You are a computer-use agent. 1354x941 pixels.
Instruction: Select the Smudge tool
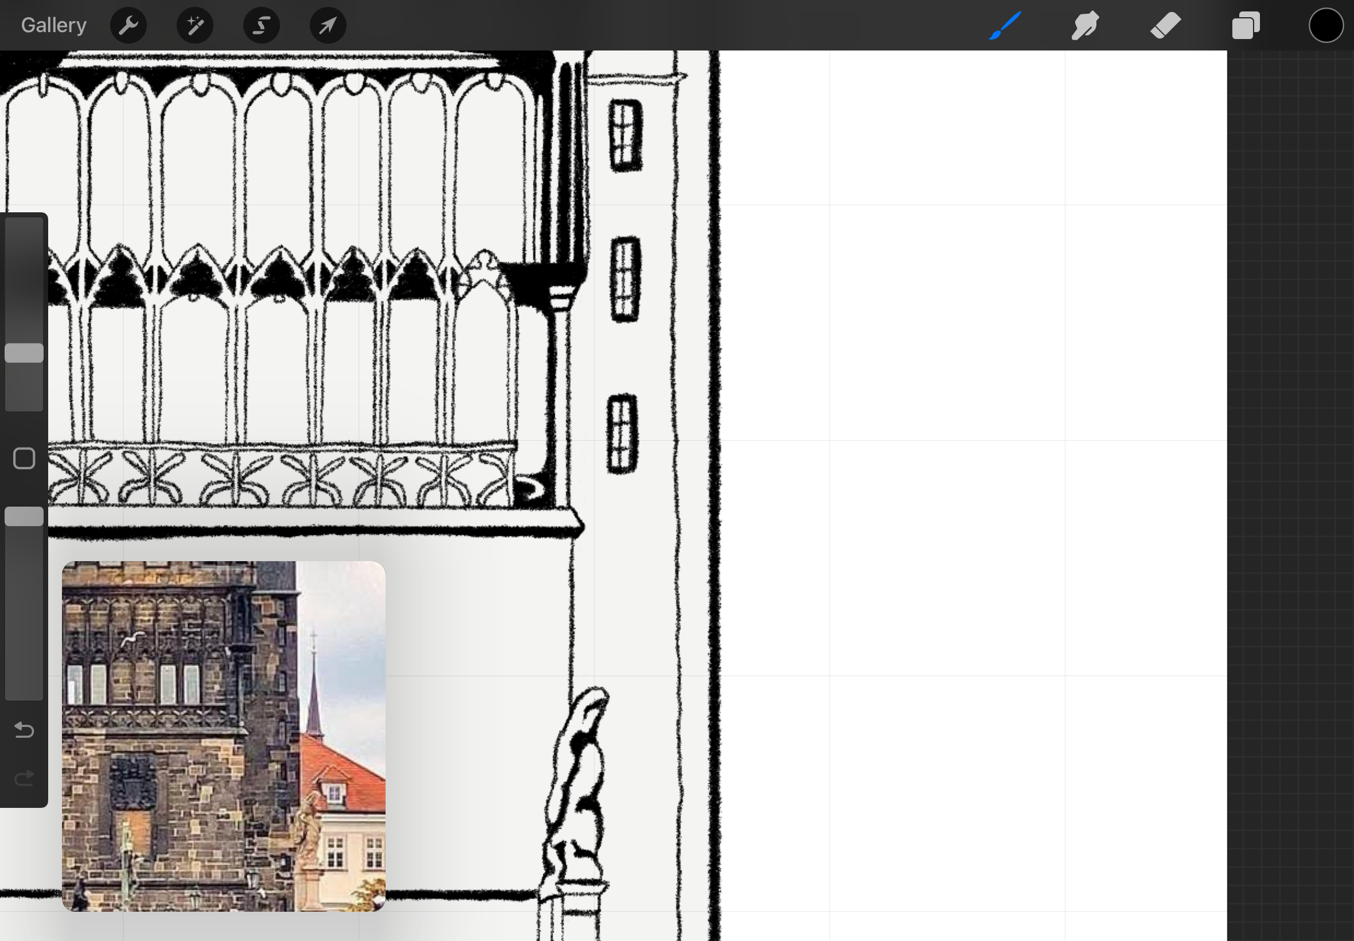pos(1084,25)
